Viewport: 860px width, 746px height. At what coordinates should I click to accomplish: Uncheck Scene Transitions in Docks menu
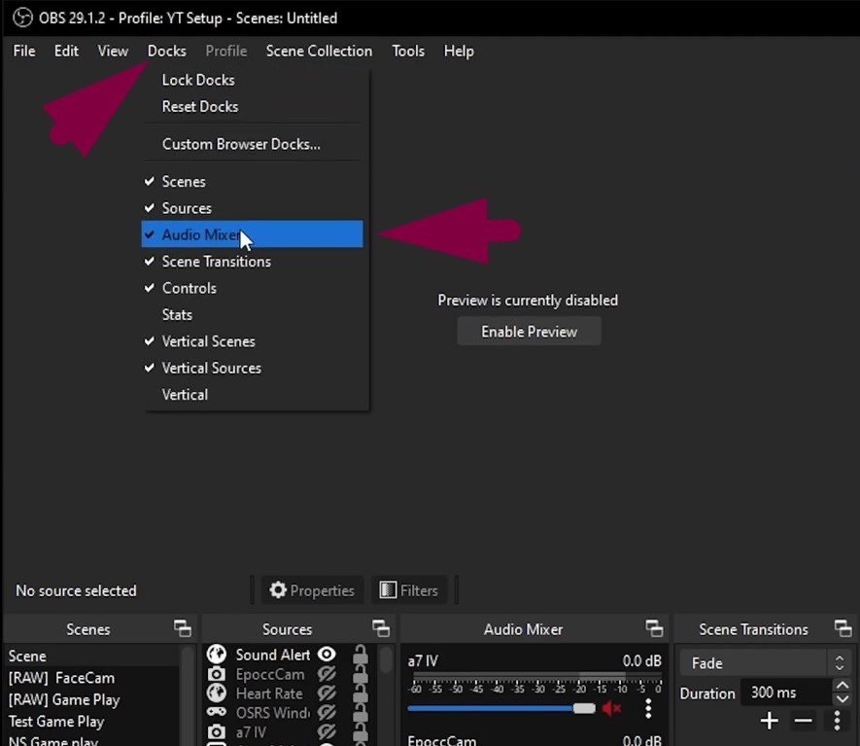coord(253,262)
